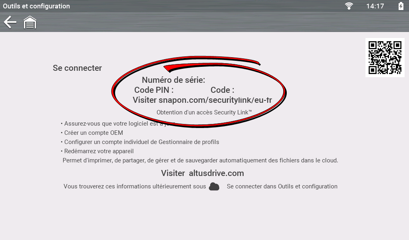Click the Permet d'imprimer description text
This screenshot has width=409, height=240.
point(200,160)
